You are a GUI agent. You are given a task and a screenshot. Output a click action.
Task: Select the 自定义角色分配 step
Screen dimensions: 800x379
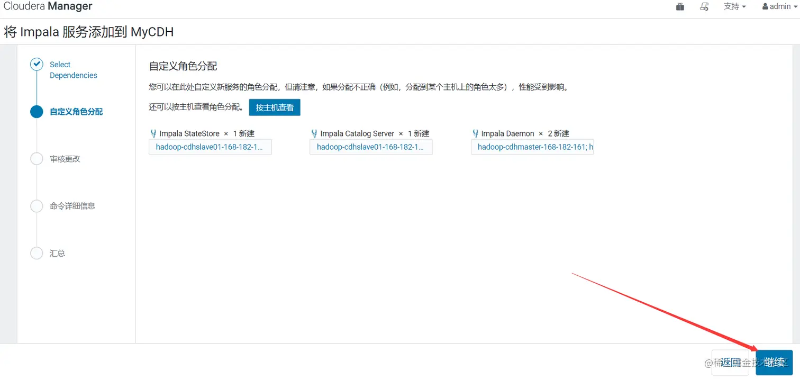(76, 112)
